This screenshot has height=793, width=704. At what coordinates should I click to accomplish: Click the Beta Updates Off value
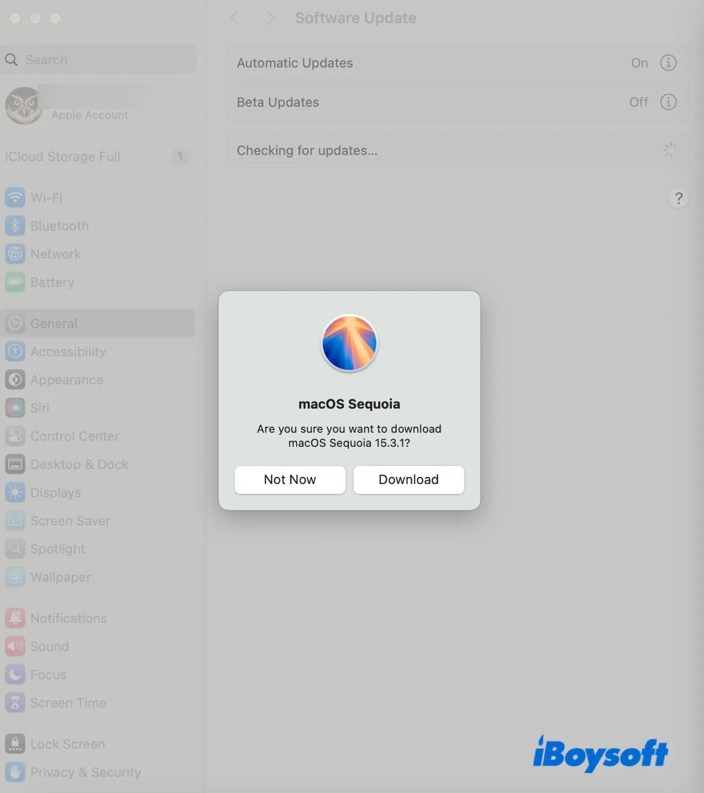coord(639,102)
